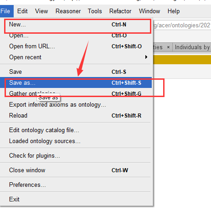The width and height of the screenshot is (211, 221).
Task: Close the tab ending in 'ties'
Action: point(168,47)
